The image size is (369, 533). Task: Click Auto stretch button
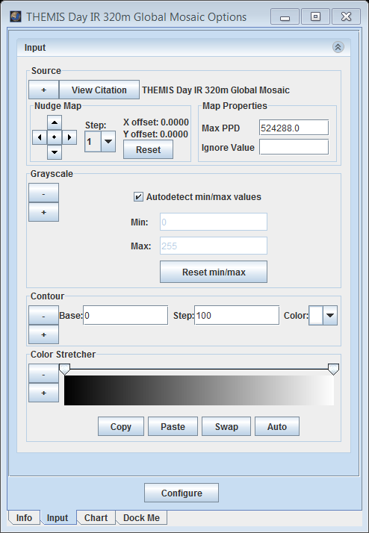coord(277,426)
